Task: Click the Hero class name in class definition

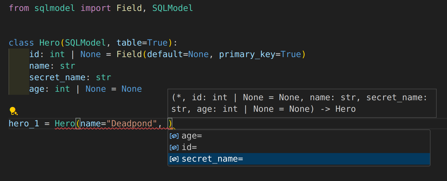Action: pos(50,43)
